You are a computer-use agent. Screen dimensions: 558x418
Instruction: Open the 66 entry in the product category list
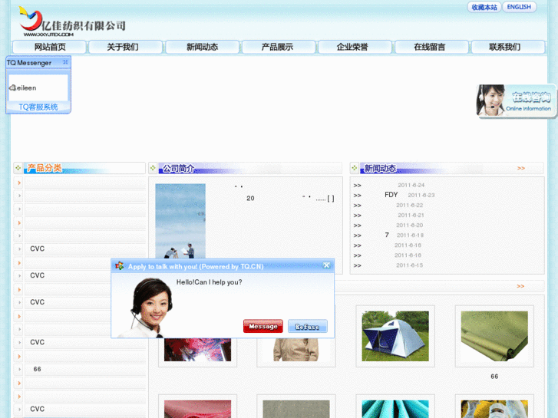pyautogui.click(x=38, y=369)
